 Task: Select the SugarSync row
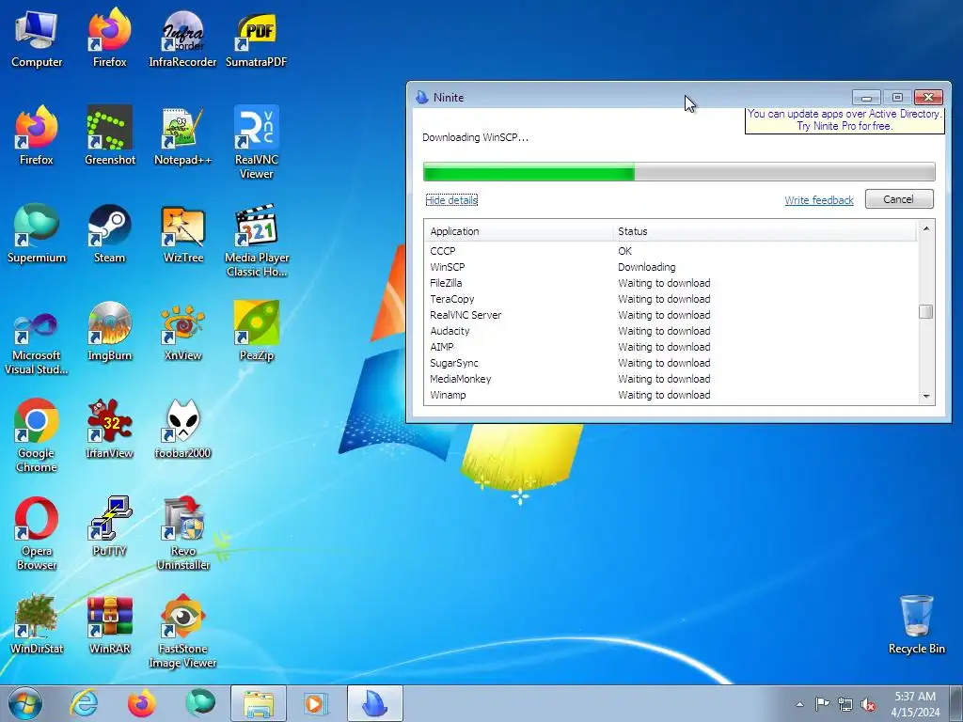(671, 363)
